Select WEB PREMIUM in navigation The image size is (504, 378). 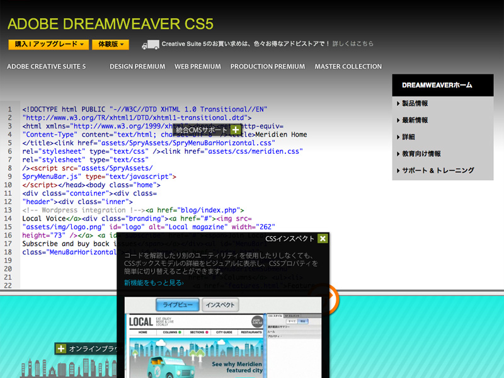[198, 67]
